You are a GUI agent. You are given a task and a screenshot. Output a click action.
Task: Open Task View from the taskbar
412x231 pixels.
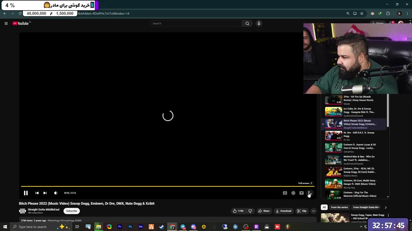(x=77, y=227)
